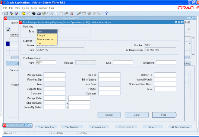Click the Bill of Lading field
The width and height of the screenshot is (199, 137).
109,79
